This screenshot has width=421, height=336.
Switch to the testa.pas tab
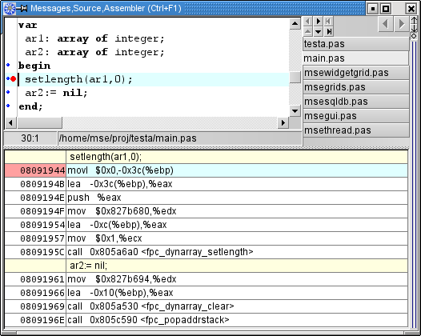click(x=356, y=44)
